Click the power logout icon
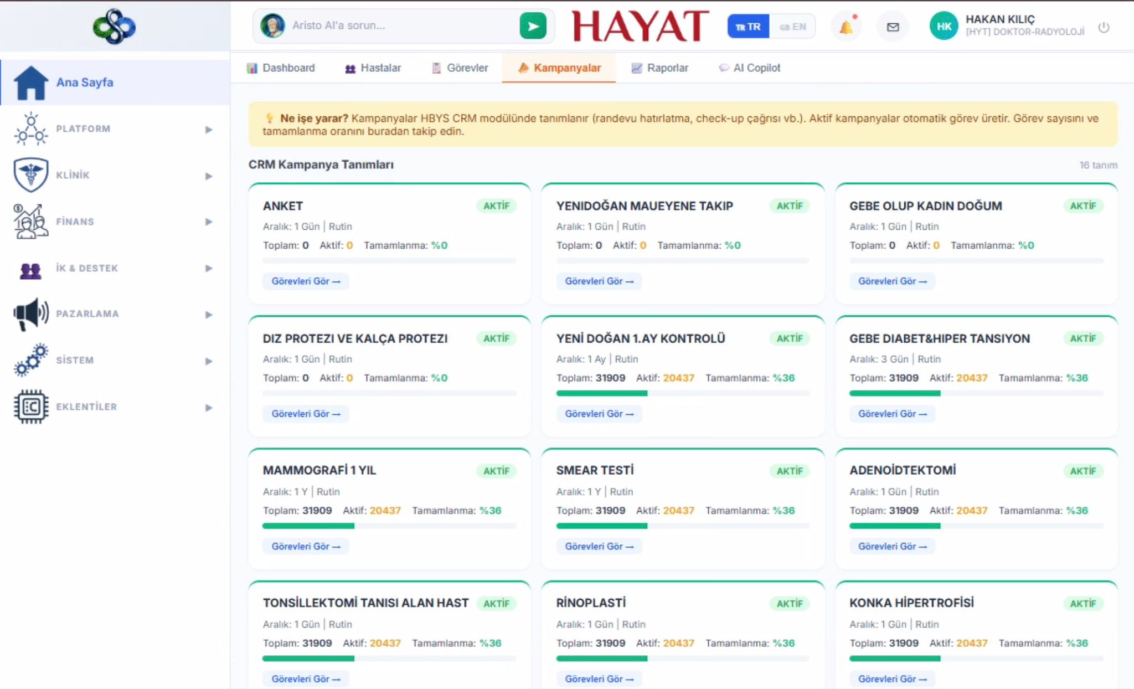Viewport: 1134px width, 689px height. pyautogui.click(x=1104, y=27)
